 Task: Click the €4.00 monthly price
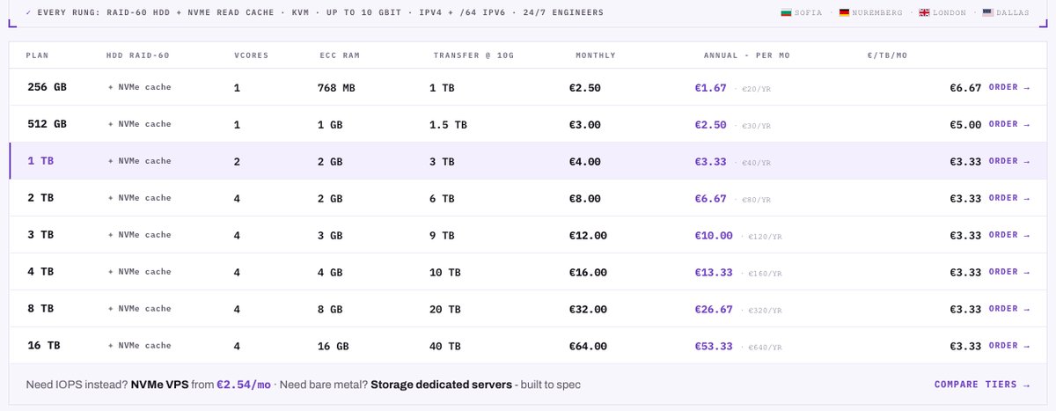point(585,161)
